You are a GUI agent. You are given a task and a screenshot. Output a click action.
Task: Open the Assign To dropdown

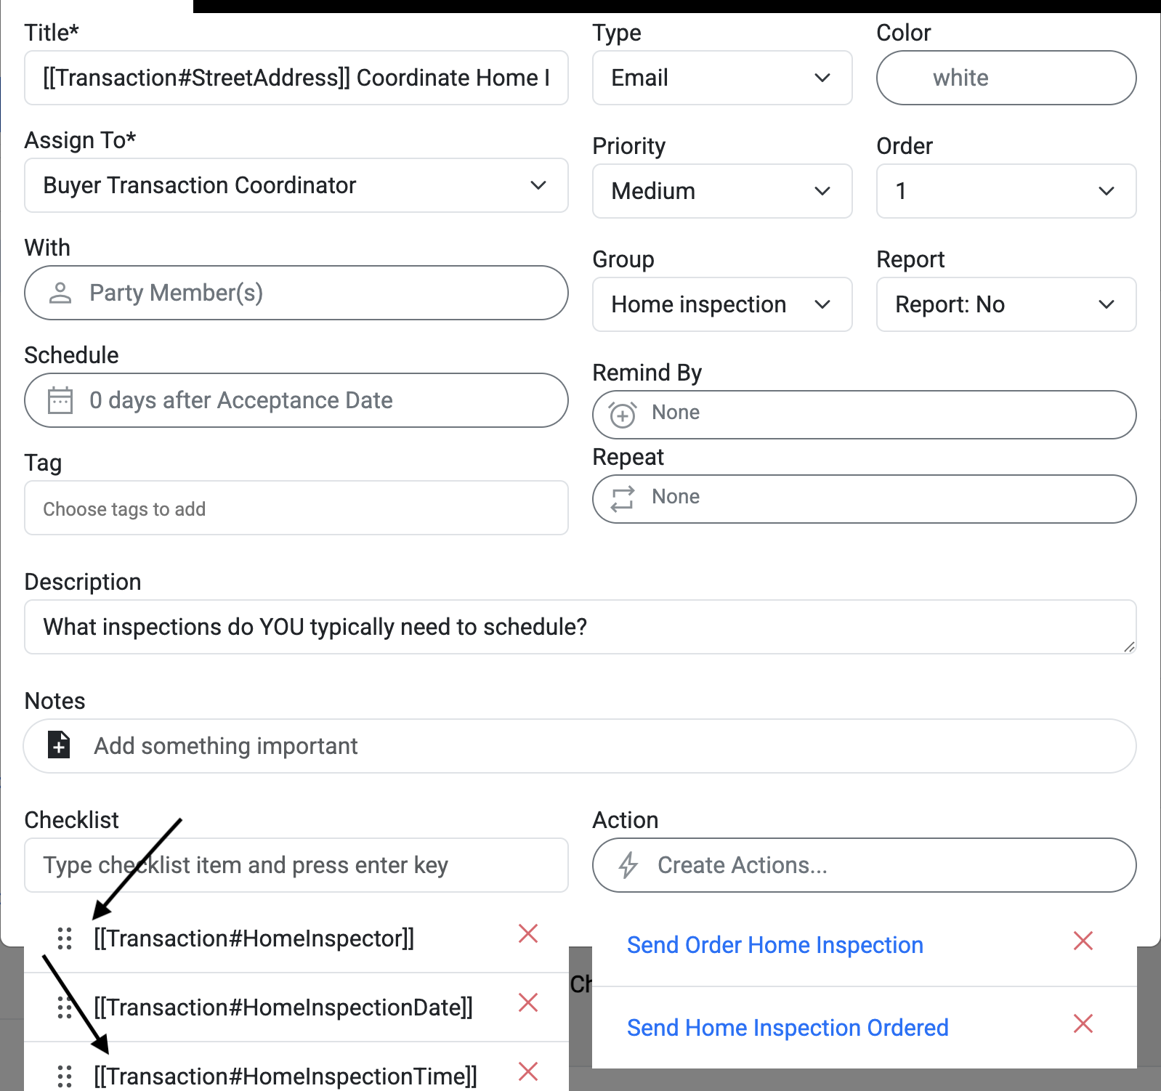[x=296, y=185]
